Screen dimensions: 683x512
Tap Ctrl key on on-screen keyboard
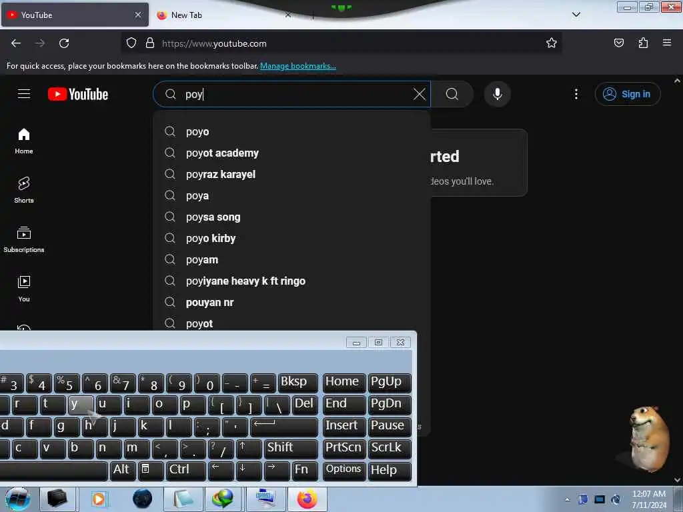(x=185, y=471)
